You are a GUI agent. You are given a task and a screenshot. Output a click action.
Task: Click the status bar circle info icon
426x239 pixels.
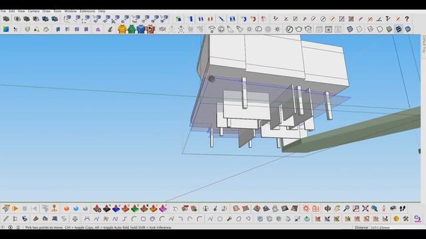tap(11, 227)
